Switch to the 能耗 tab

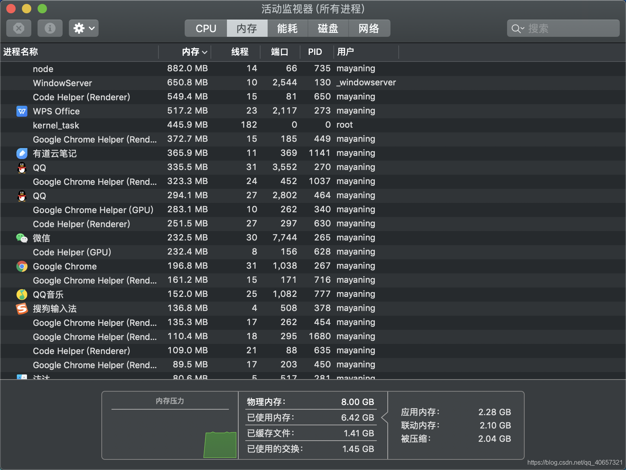pos(288,28)
